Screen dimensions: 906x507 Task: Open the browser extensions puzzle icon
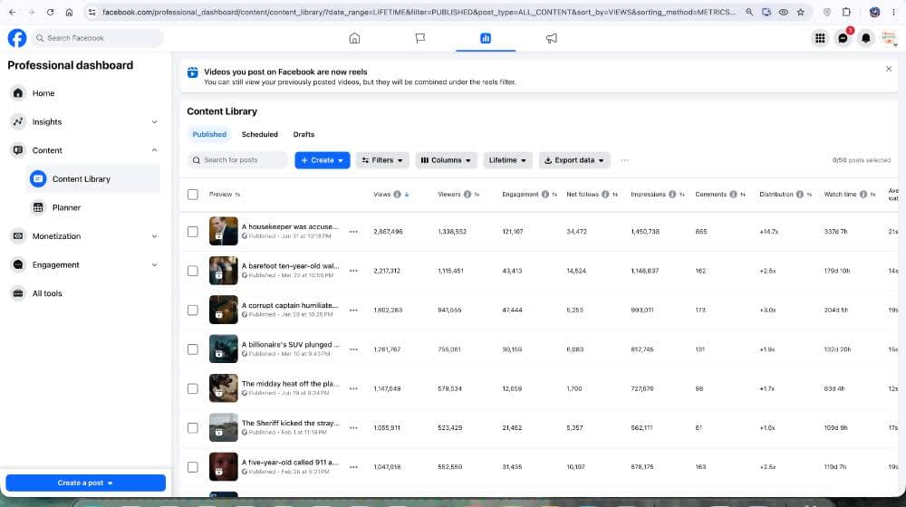pos(846,12)
